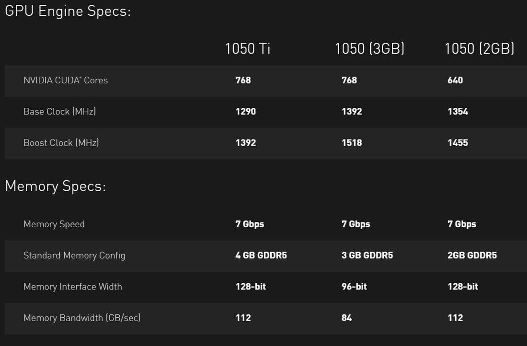Click the Memory Specs heading
The height and width of the screenshot is (346, 527).
[56, 186]
